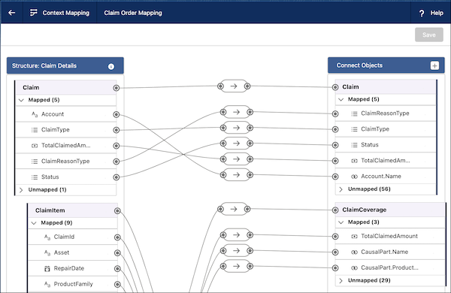Select the TotalClaimedAmount field under ClaimCoverage
Viewport: 451px width, 293px height.
coord(389,237)
